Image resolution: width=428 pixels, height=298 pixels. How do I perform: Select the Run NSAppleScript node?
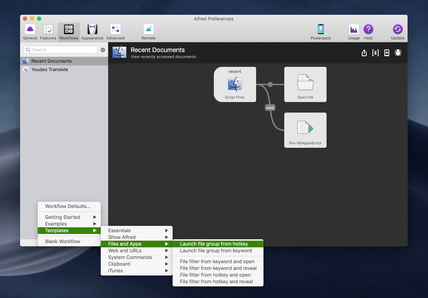(x=305, y=130)
